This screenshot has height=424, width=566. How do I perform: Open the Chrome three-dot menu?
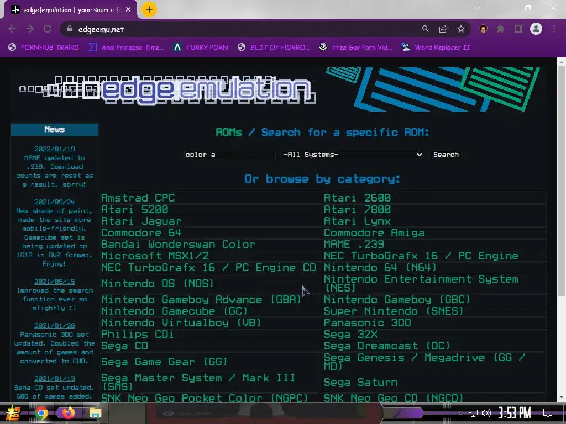tap(554, 29)
